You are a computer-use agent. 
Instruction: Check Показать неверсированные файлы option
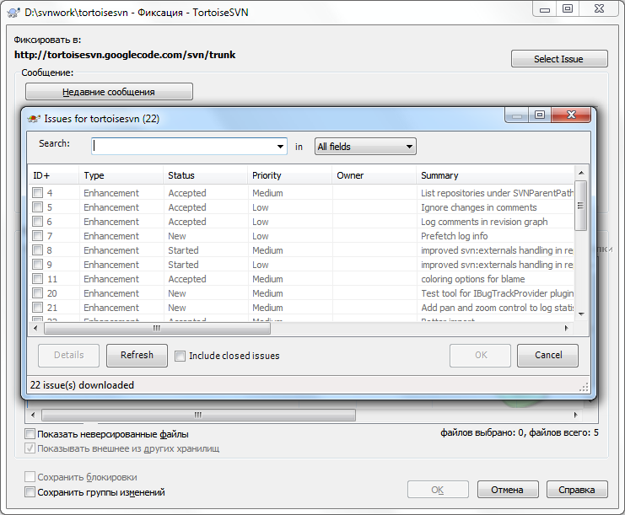point(30,434)
